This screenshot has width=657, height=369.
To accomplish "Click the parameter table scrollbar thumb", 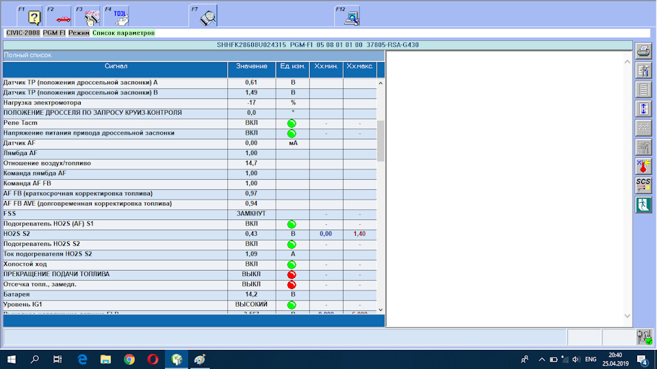I will point(381,141).
